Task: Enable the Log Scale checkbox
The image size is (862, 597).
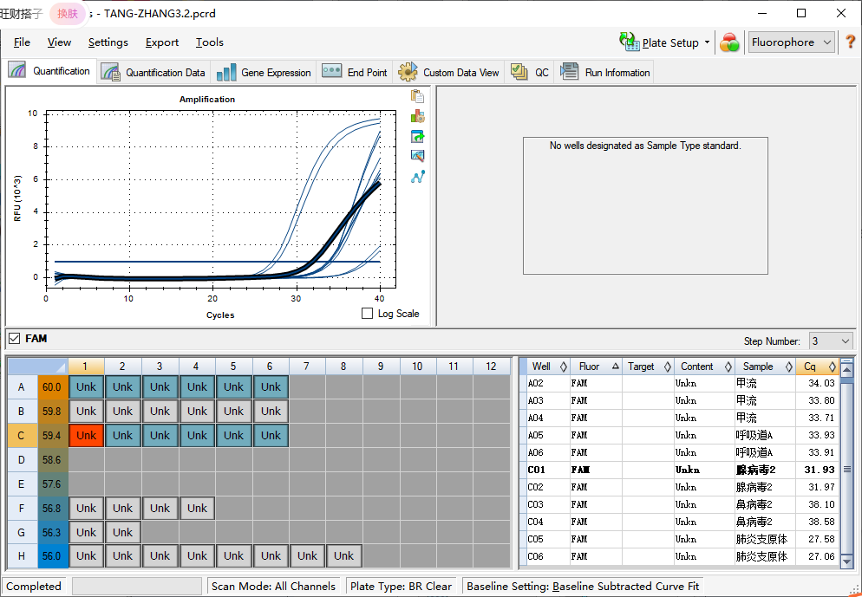Action: click(367, 313)
